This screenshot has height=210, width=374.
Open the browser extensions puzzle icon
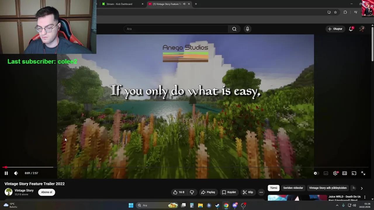tap(345, 12)
